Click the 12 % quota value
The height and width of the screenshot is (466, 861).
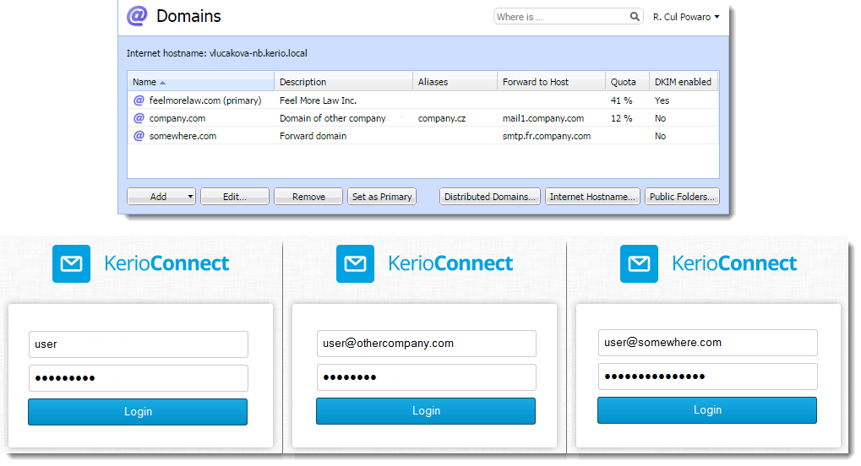click(x=622, y=118)
